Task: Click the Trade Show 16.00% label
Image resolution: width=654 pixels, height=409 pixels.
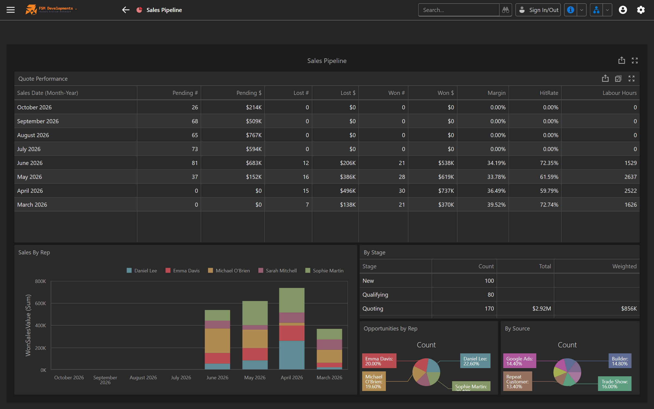Action: [615, 384]
